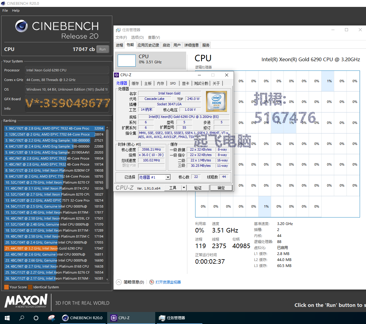The height and width of the screenshot is (324, 366).
Task: Select ranking row 21 Xeon Gold 6290
Action: point(54,248)
